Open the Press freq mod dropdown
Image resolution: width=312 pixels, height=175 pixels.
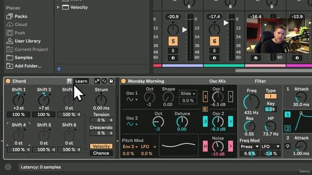(249, 147)
